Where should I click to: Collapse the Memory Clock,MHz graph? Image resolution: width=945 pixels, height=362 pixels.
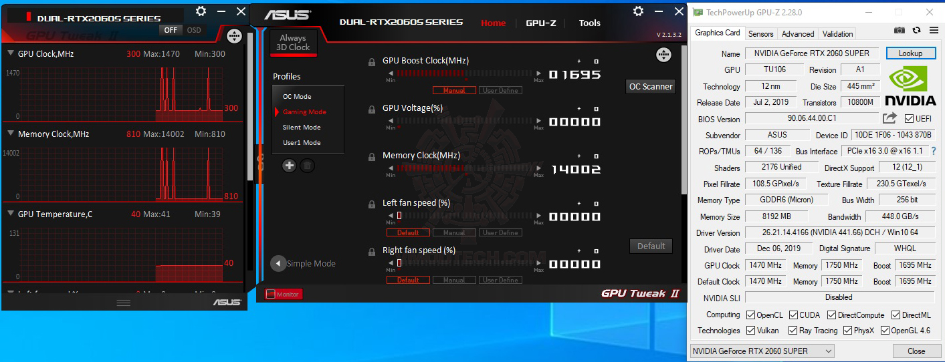click(x=11, y=134)
